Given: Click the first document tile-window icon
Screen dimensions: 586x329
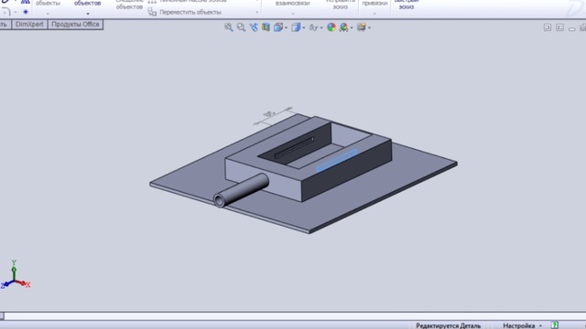Looking at the screenshot, I should click(548, 27).
